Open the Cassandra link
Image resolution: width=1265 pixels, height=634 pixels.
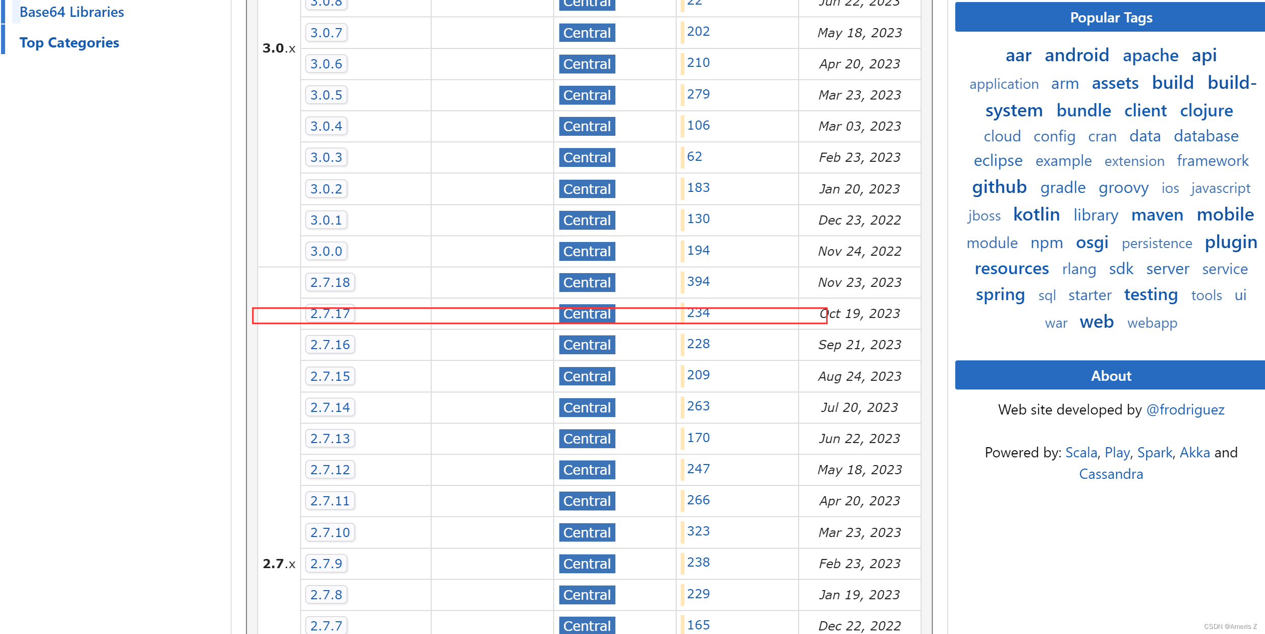[x=1111, y=474]
